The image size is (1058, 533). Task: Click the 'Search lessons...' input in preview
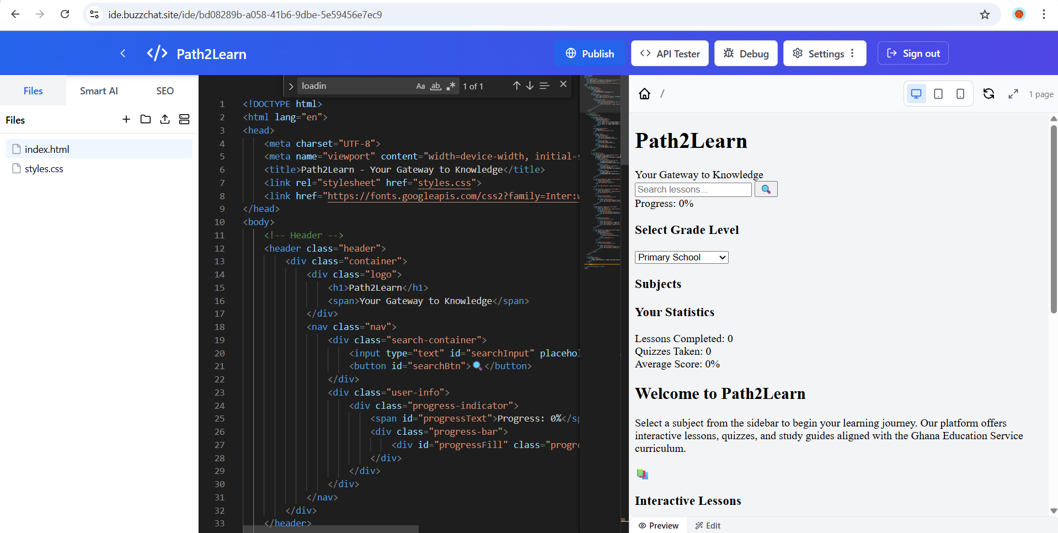(693, 189)
